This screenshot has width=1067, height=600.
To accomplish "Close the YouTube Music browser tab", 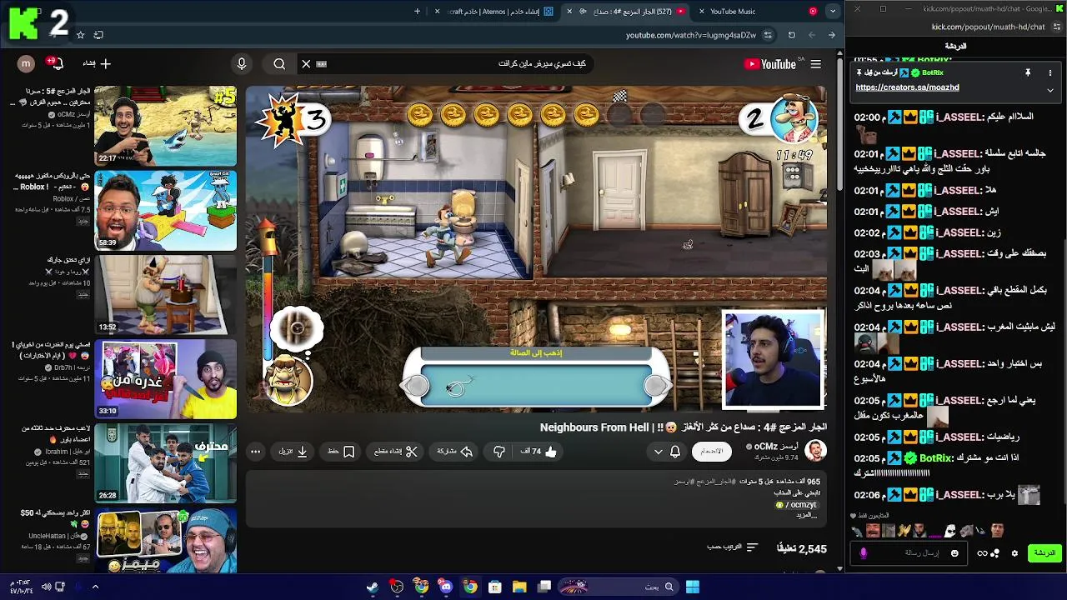I will [x=702, y=12].
